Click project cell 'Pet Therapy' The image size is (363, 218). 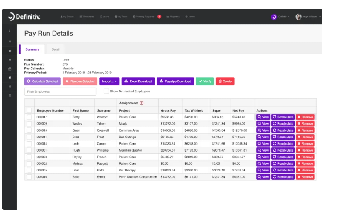[x=127, y=170]
